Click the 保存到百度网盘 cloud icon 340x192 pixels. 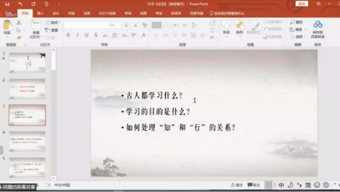[x=318, y=26]
